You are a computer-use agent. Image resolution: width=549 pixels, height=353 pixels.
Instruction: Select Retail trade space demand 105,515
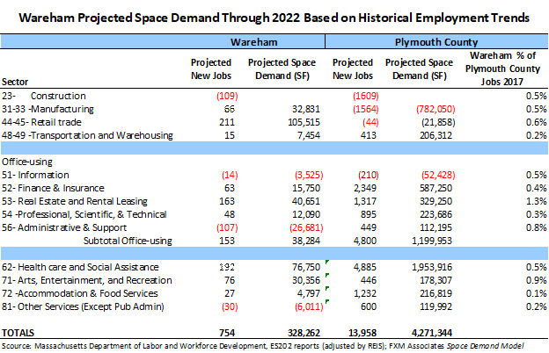(x=304, y=122)
